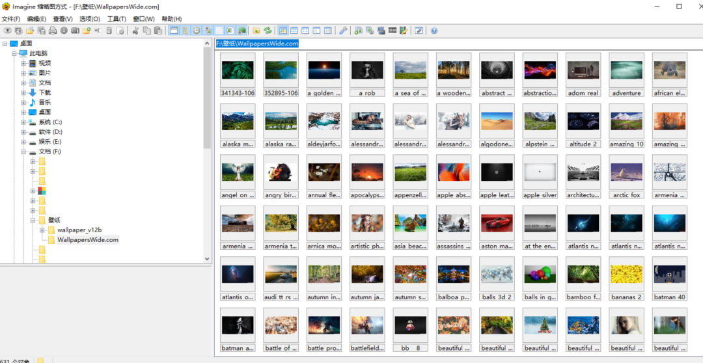Expand the 视频 folder node
This screenshot has width=703, height=363.
pyautogui.click(x=23, y=63)
